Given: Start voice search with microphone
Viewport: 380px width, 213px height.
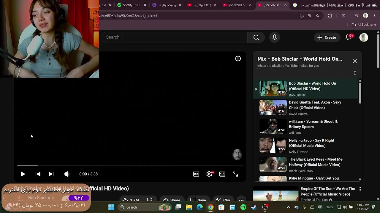Looking at the screenshot, I should [x=275, y=37].
